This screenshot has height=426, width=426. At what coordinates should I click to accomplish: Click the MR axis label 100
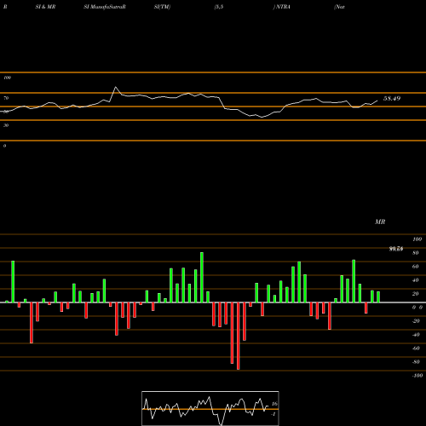coord(417,239)
